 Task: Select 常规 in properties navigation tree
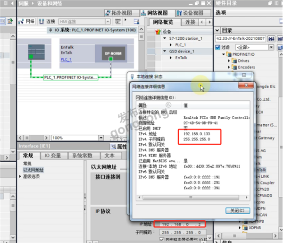pyautogui.click(x=27, y=164)
